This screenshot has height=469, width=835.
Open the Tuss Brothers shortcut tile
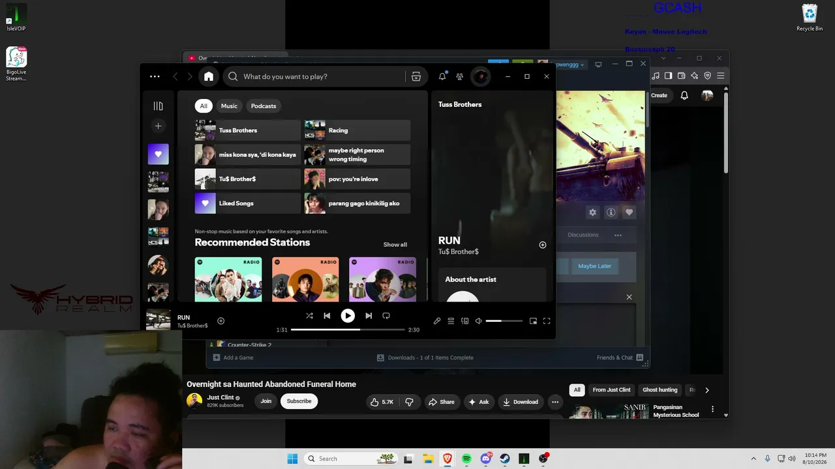pyautogui.click(x=248, y=130)
